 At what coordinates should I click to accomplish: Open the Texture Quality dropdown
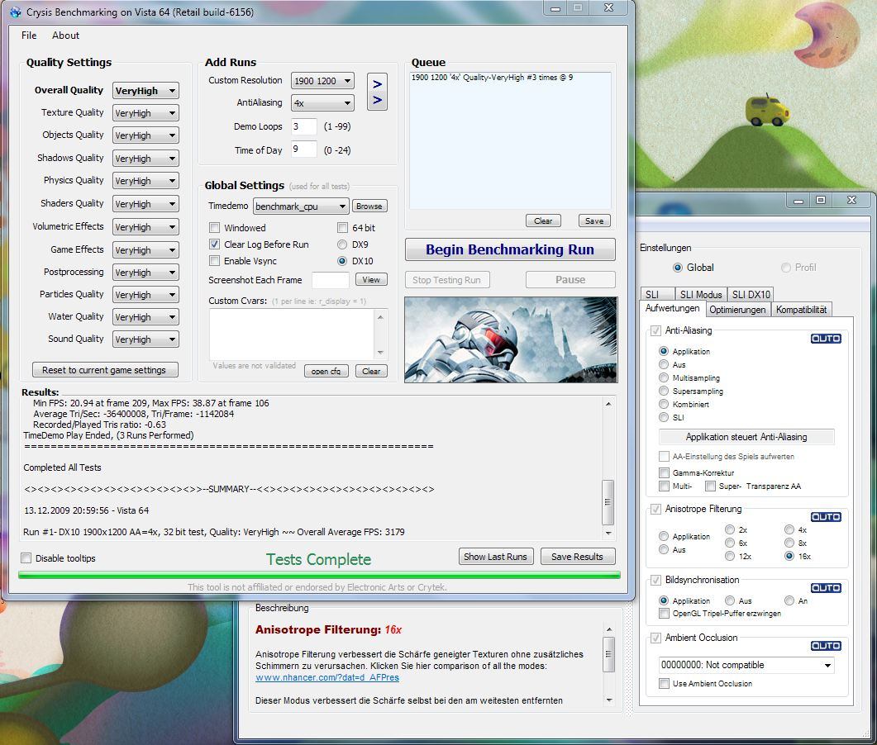click(145, 113)
